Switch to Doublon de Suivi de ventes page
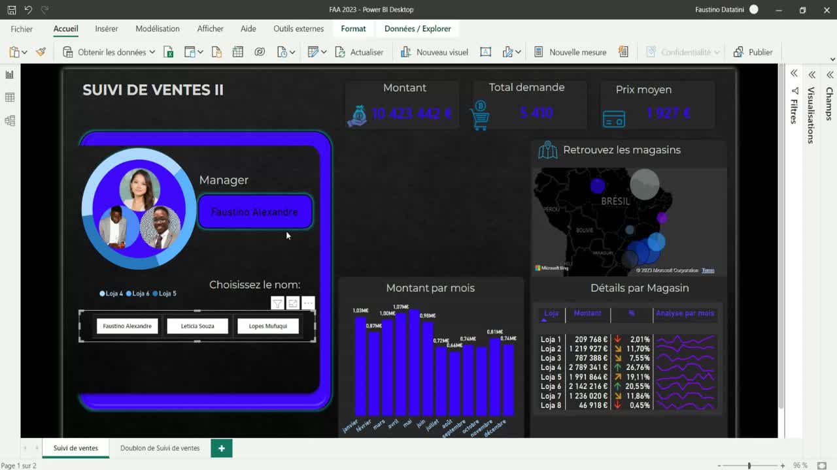The height and width of the screenshot is (470, 837). [160, 448]
